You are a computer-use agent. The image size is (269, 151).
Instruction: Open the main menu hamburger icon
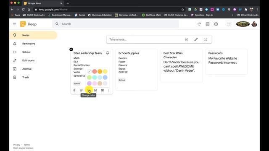(14, 24)
